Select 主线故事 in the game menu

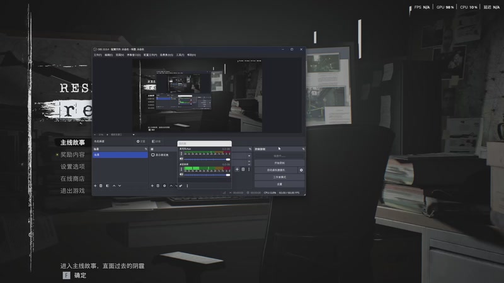[72, 143]
